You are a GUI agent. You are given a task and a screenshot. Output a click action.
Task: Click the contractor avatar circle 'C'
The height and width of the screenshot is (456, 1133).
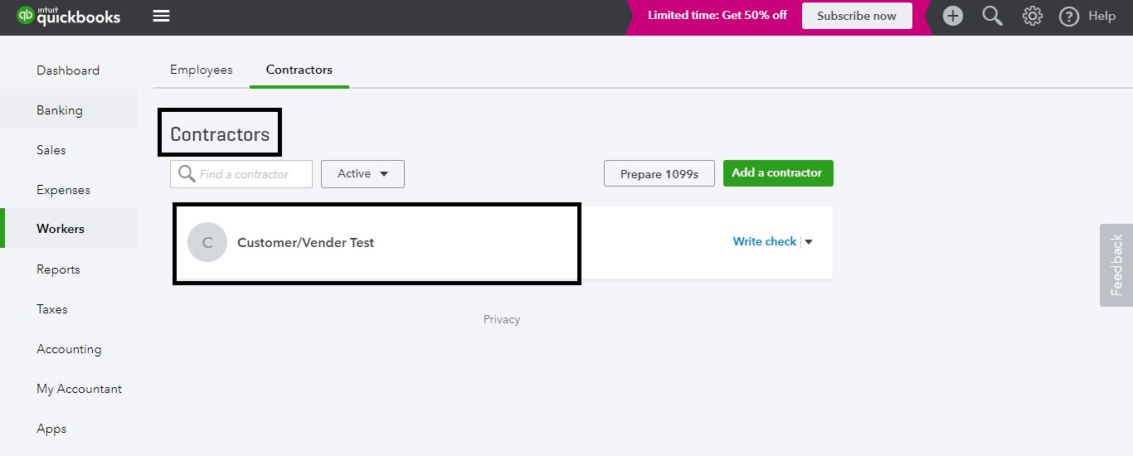[207, 243]
